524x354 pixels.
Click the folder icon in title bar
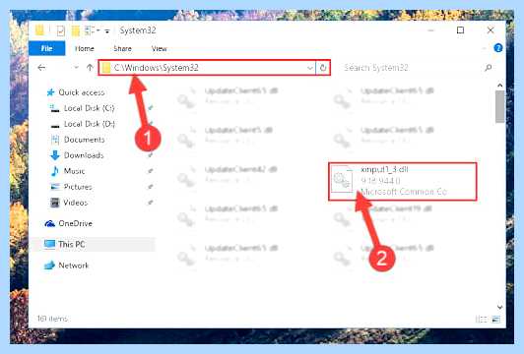39,30
